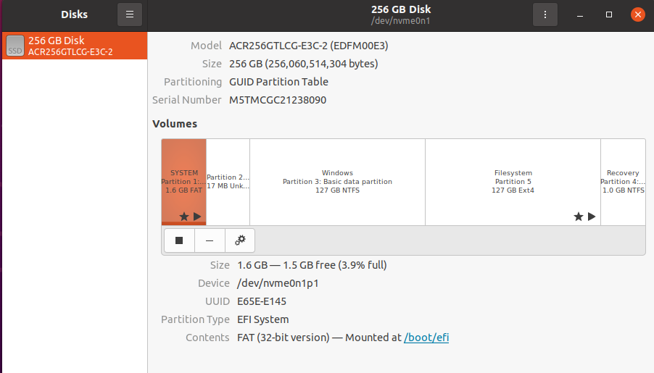
Task: Click the UUID value E65E-E145
Action: point(262,301)
